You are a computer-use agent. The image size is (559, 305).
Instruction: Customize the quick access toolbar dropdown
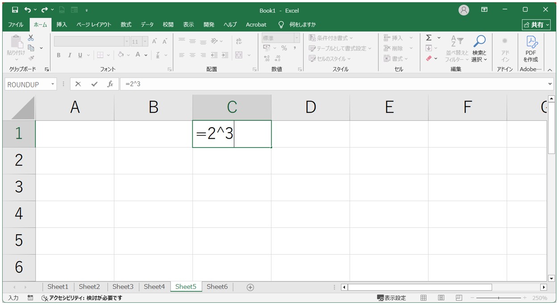pos(86,10)
